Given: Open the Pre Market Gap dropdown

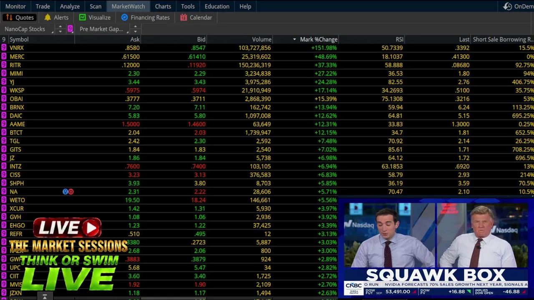Looking at the screenshot, I should 101,29.
